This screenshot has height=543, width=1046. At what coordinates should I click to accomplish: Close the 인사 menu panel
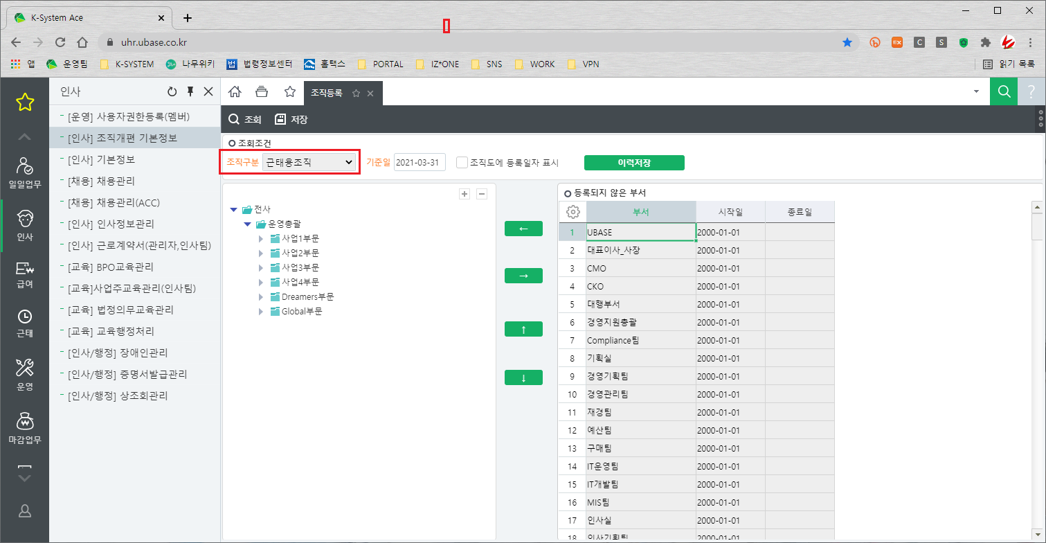(208, 91)
